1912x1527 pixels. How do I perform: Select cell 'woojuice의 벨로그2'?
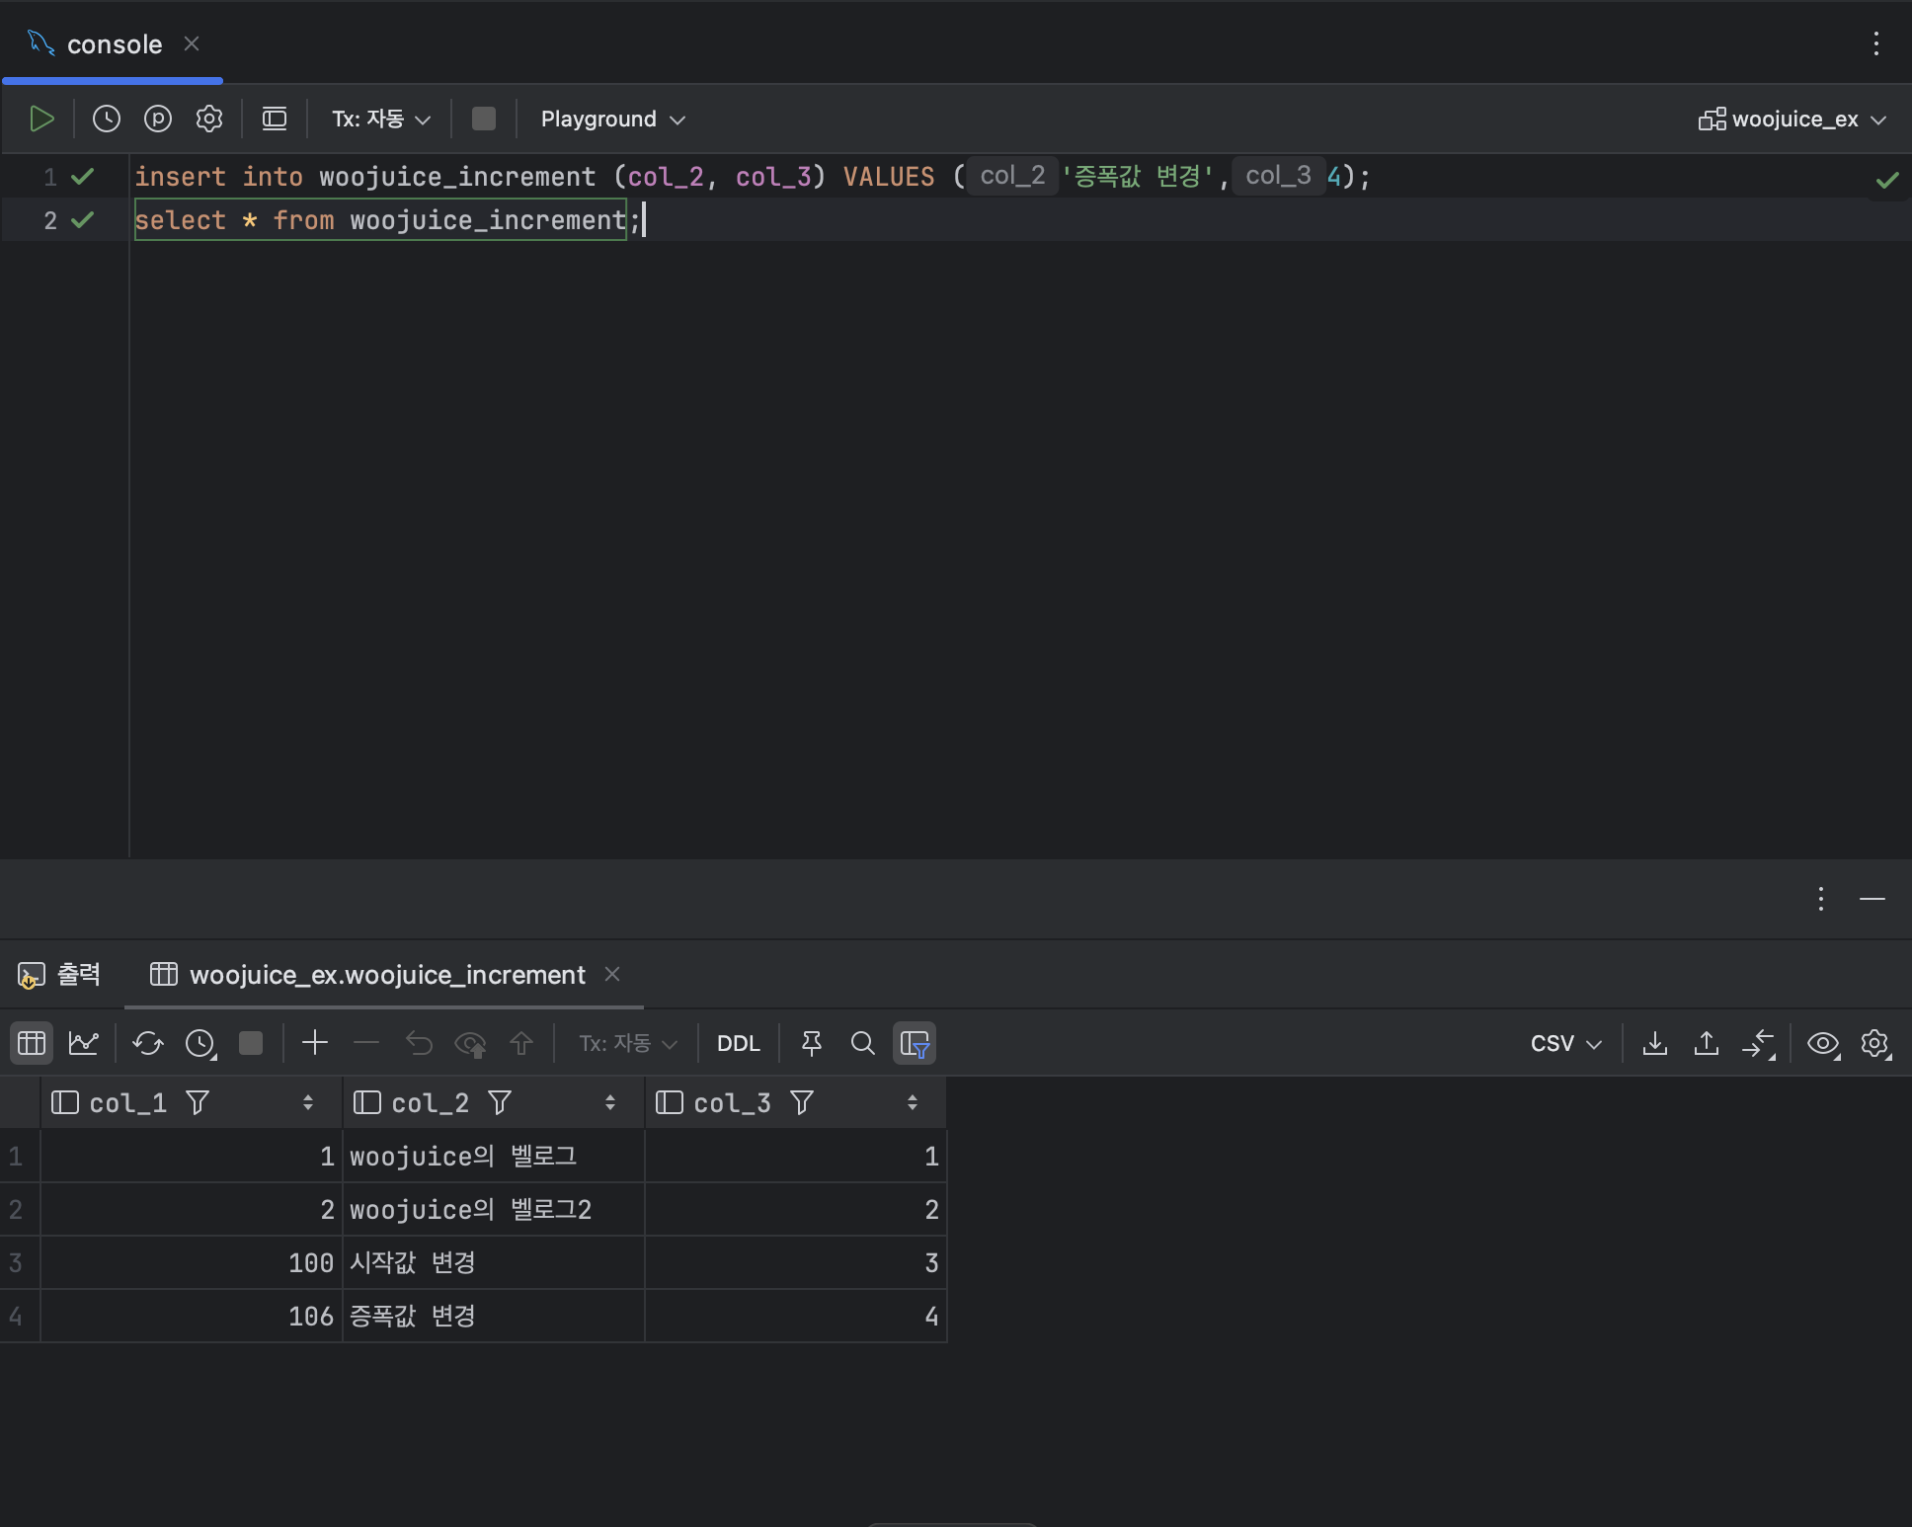[x=493, y=1209]
